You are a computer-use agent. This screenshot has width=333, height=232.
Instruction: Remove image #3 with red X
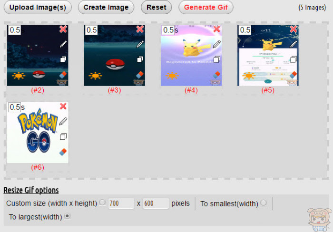[140, 29]
